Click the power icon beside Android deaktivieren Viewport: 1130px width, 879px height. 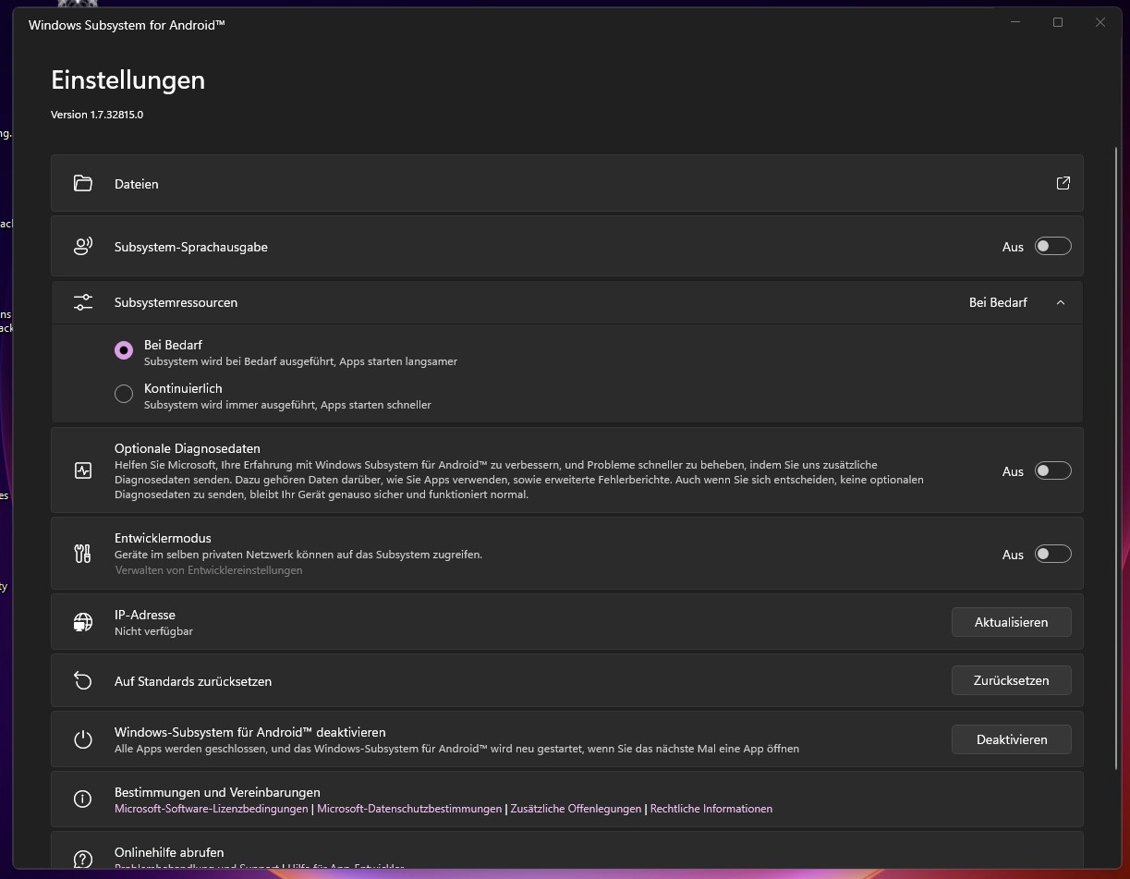83,739
